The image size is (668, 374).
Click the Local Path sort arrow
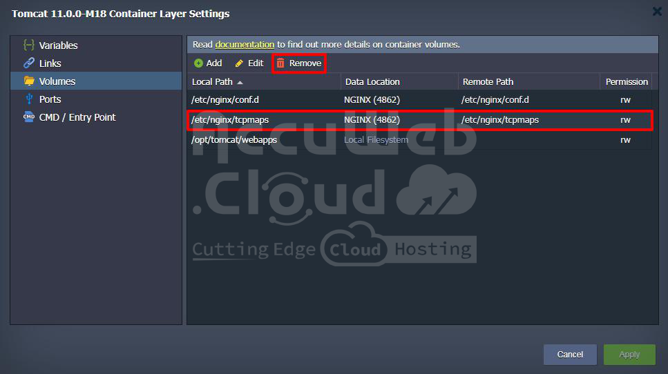point(240,83)
